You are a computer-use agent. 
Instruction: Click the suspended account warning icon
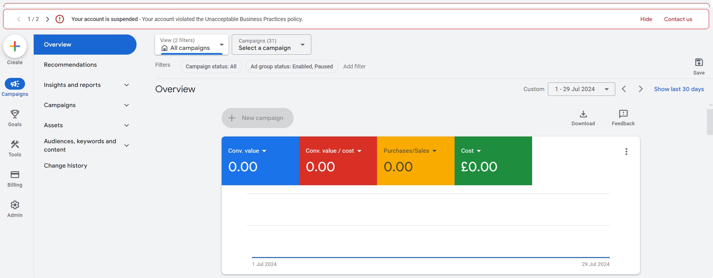(60, 19)
